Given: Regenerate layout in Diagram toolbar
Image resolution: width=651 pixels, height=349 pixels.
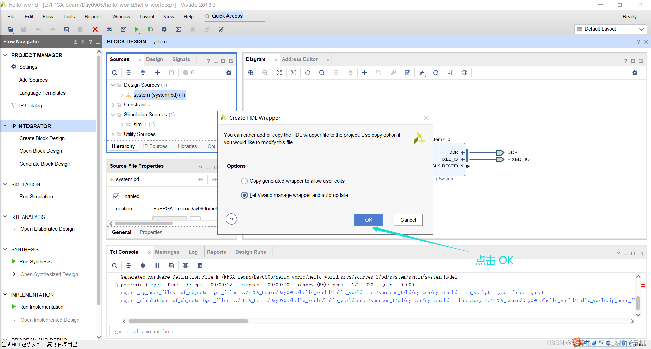Looking at the screenshot, I should click(436, 73).
